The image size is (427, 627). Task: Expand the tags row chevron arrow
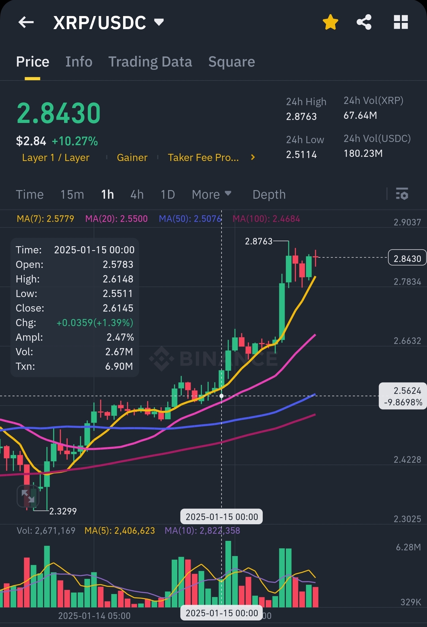(253, 157)
